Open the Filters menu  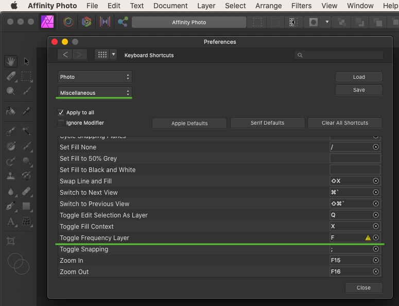(x=301, y=6)
